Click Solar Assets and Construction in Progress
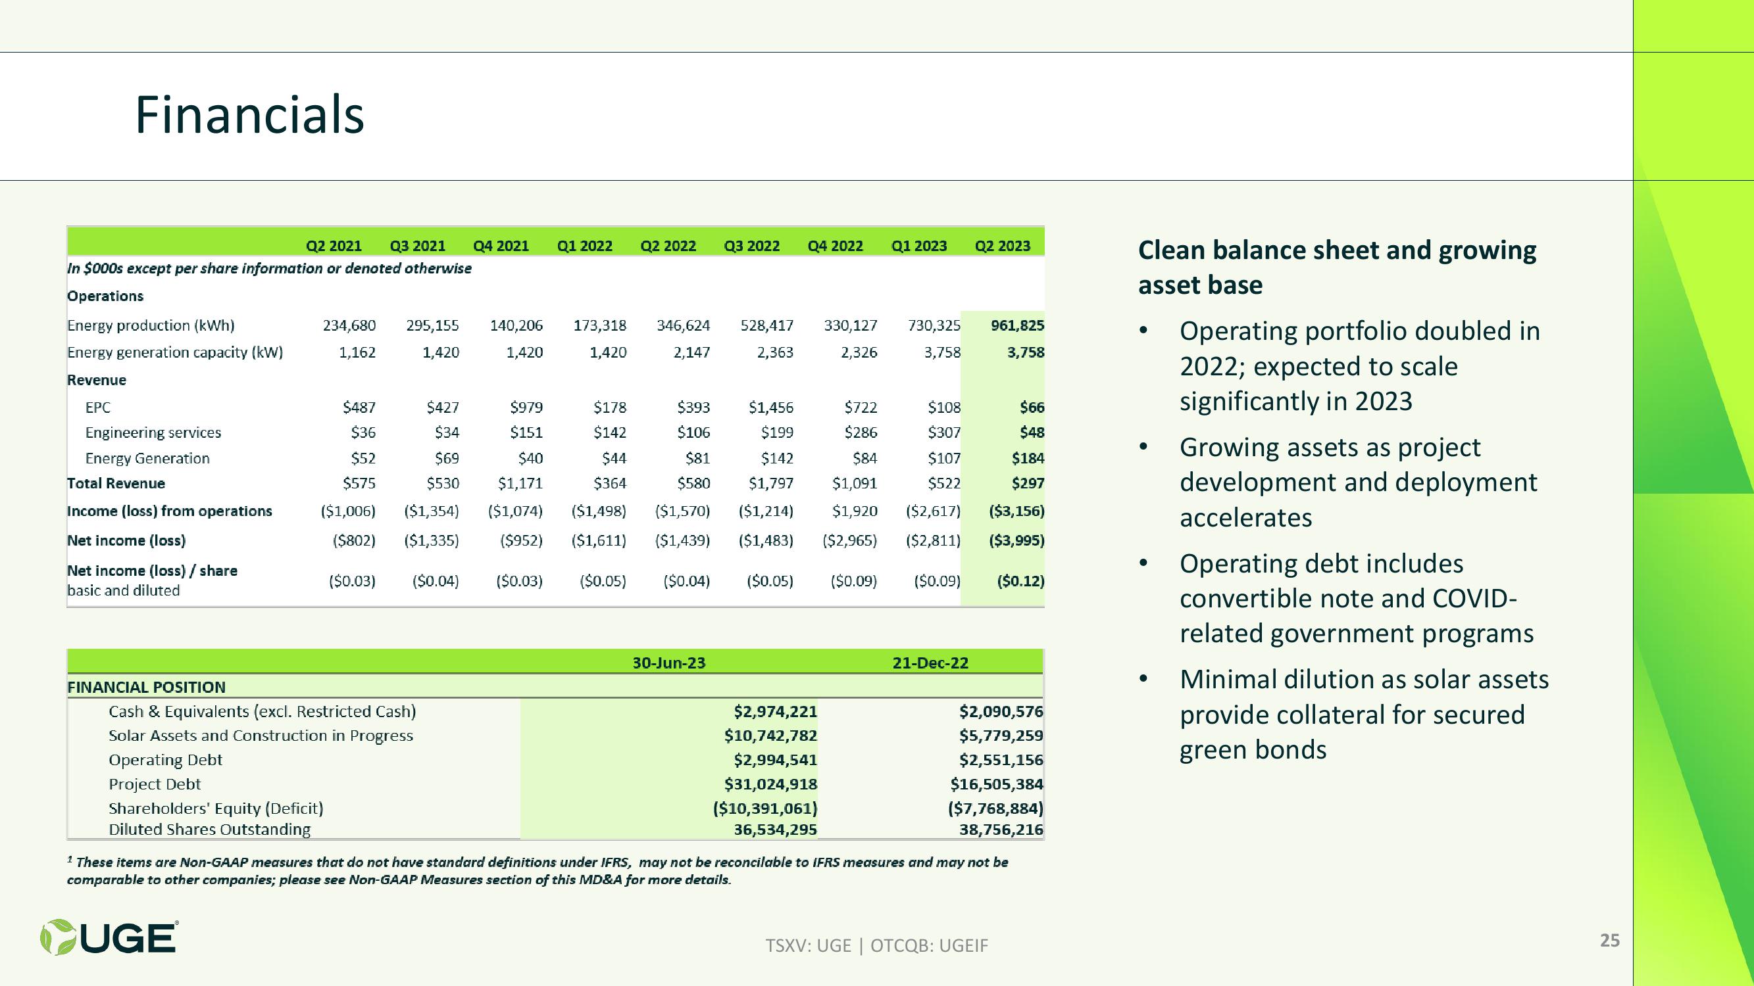The height and width of the screenshot is (986, 1754). pyautogui.click(x=261, y=736)
